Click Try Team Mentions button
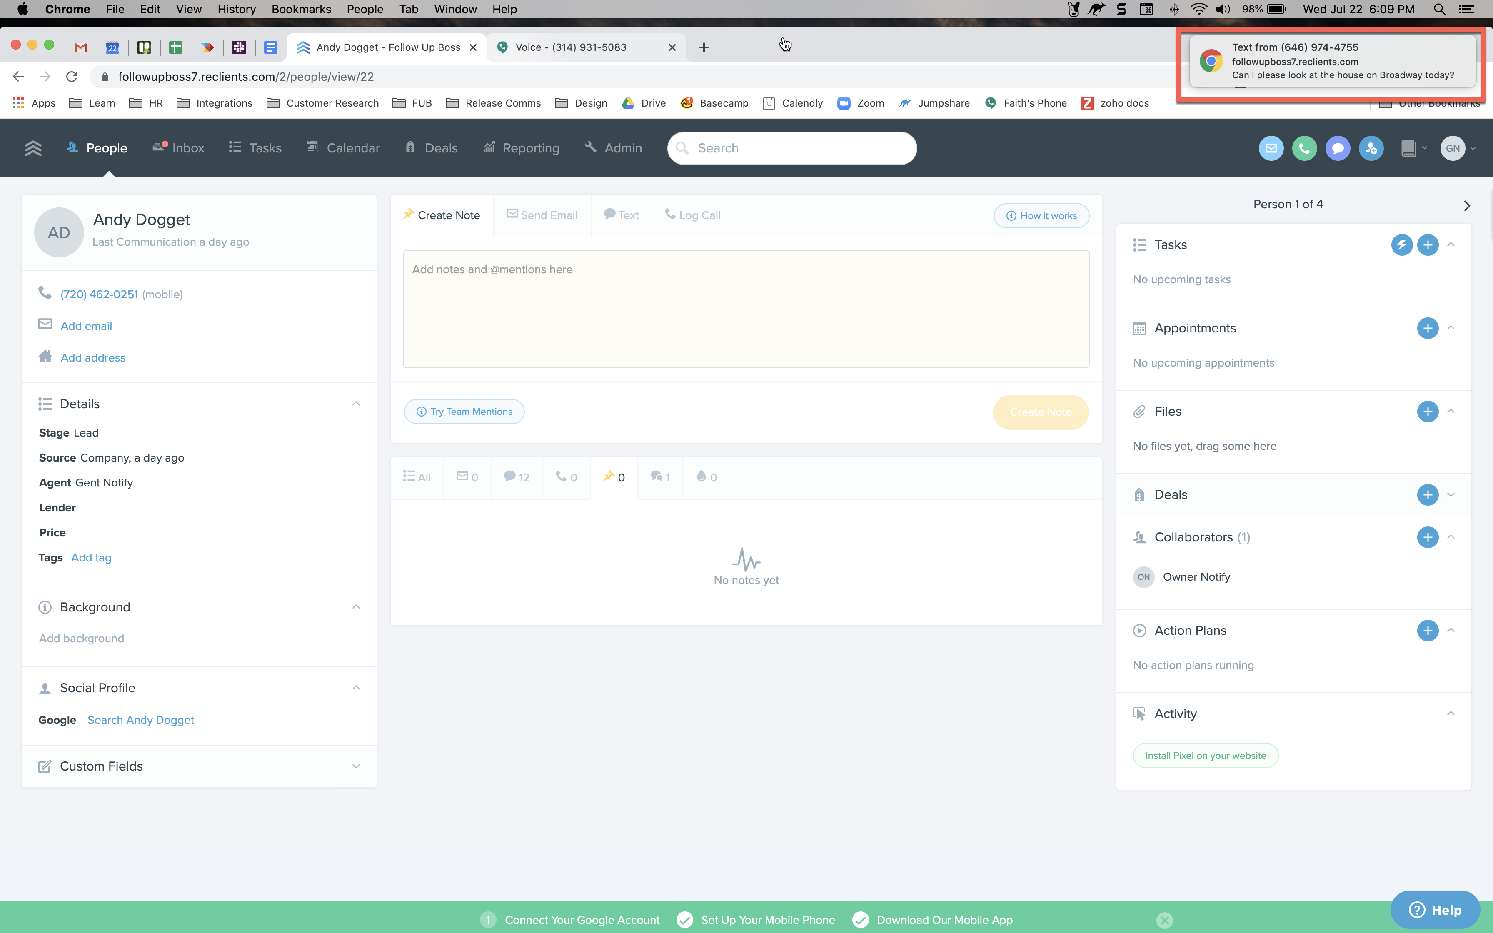Screen dimensions: 1493x933 click(x=464, y=412)
